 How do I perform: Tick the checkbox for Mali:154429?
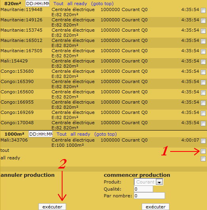203,62
